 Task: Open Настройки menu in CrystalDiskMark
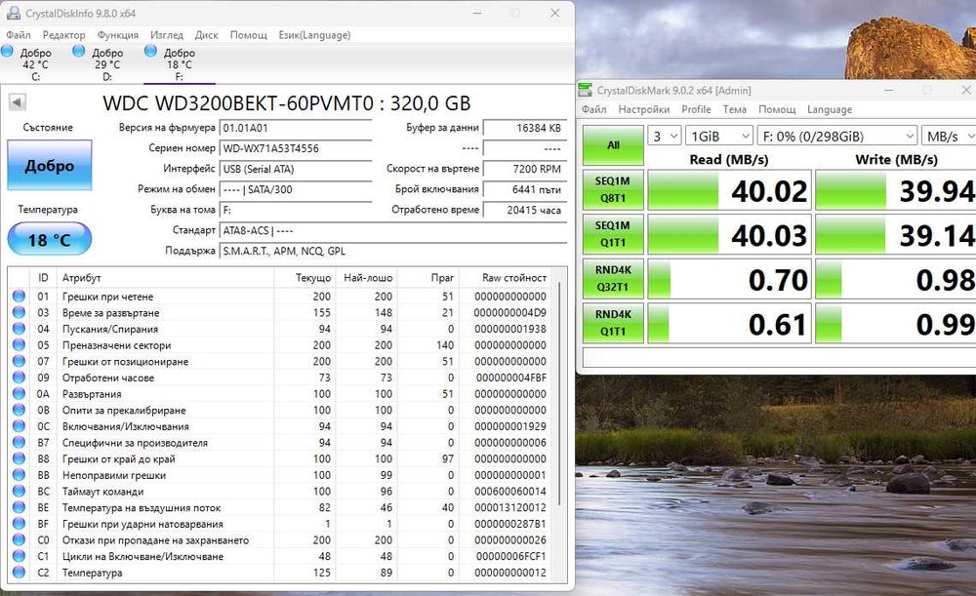pos(643,109)
